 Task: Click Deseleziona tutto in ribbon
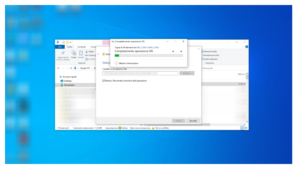[x=210, y=55]
